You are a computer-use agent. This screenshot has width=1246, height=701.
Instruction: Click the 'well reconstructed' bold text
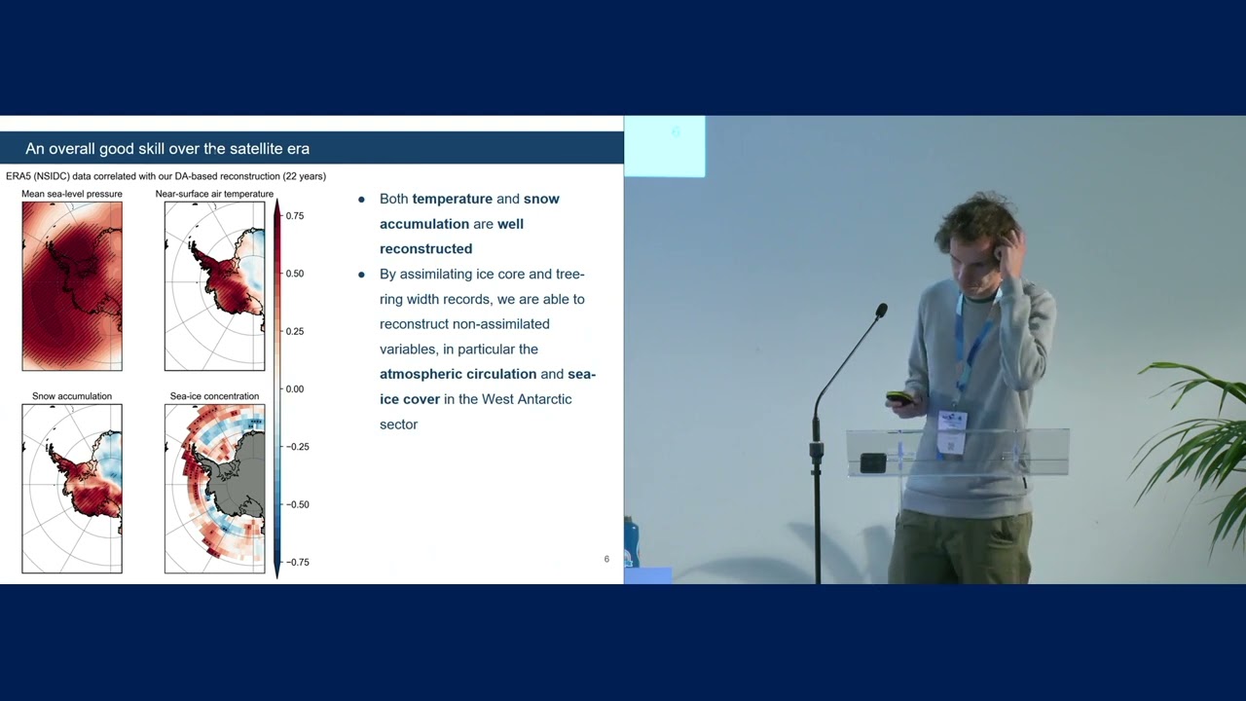452,237
